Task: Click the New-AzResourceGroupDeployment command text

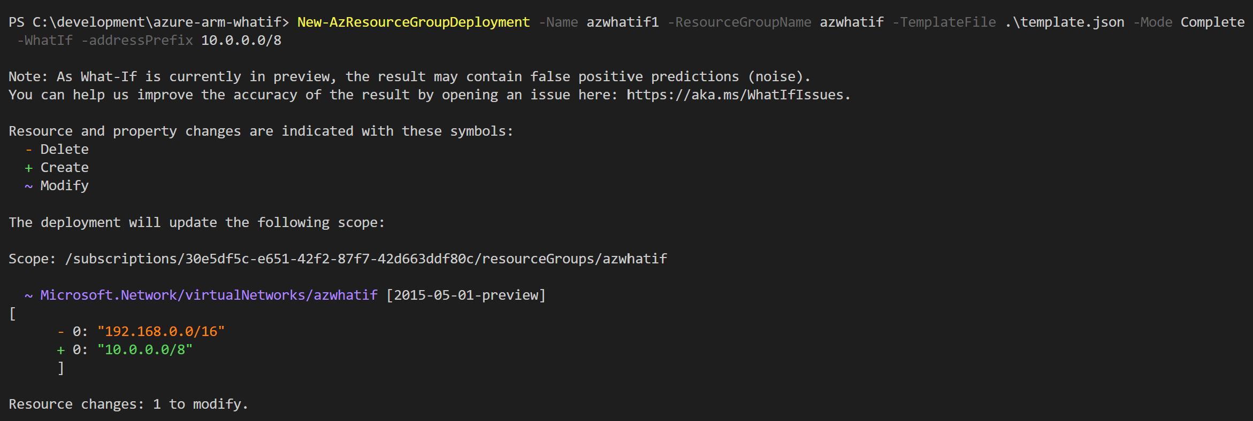Action: tap(414, 22)
